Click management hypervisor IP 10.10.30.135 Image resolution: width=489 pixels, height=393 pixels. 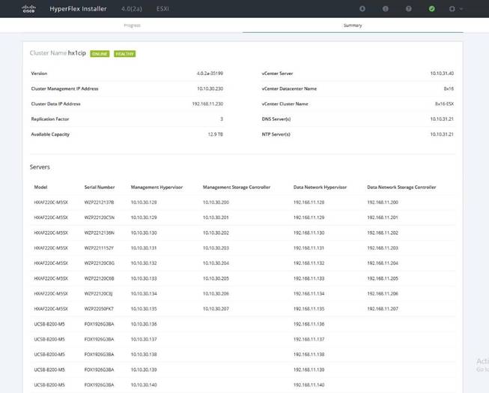[x=144, y=309]
